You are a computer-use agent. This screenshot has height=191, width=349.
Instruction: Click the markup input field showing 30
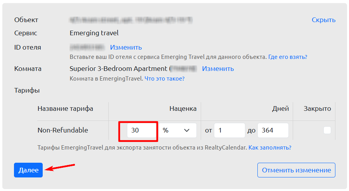pyautogui.click(x=141, y=131)
